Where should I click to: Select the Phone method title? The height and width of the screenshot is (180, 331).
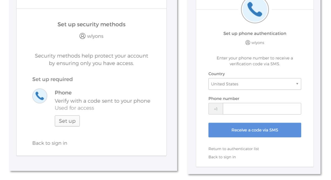(x=63, y=93)
